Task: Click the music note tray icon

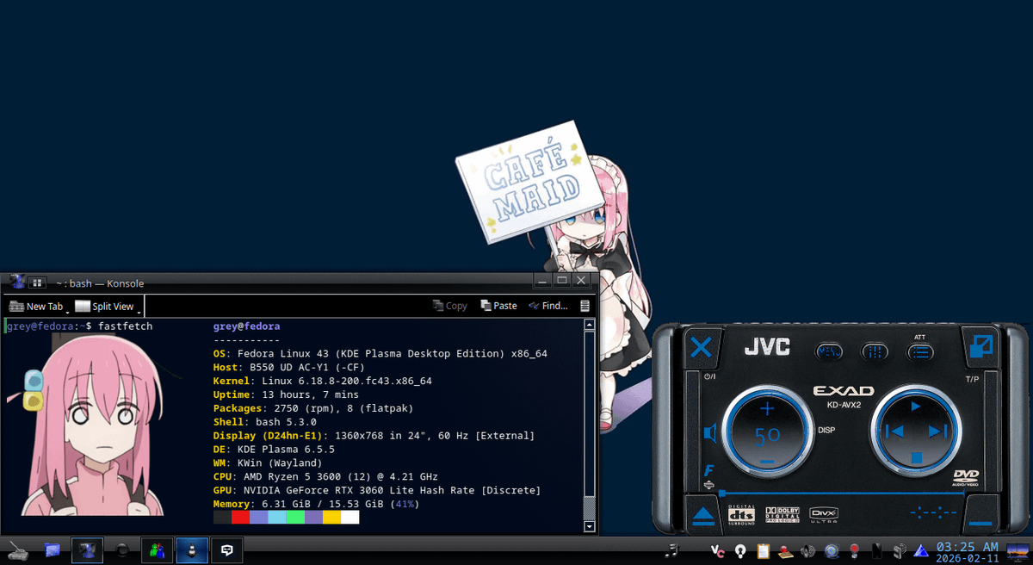Action: click(x=672, y=550)
